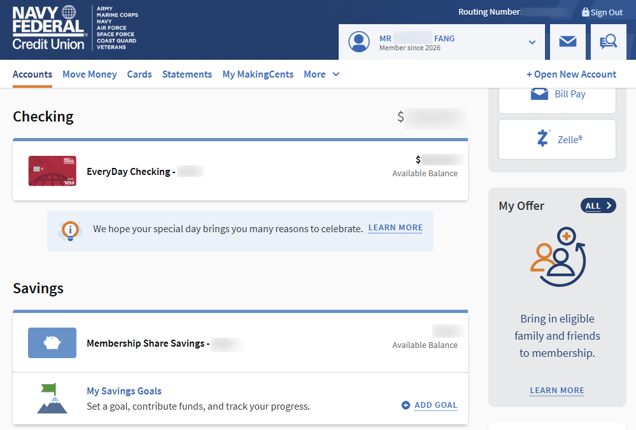Click 'Member since 2026' text

tap(409, 48)
